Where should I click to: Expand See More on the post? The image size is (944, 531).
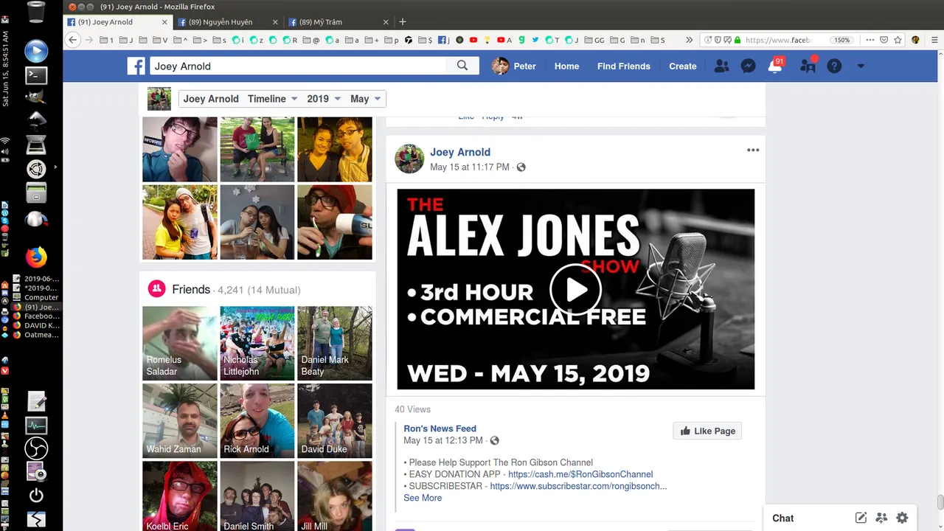423,498
